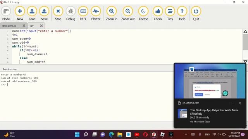Click the Grammarly ad notification image
The height and width of the screenshot is (139, 248).
(210, 81)
